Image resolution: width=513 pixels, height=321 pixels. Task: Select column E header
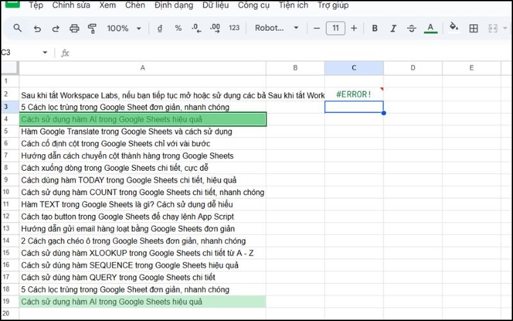coord(471,68)
